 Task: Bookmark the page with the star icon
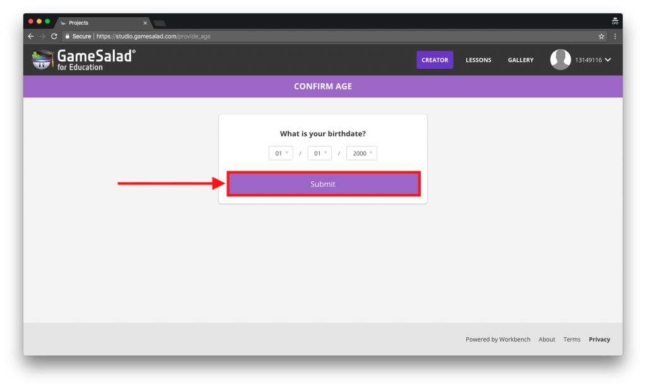point(601,36)
